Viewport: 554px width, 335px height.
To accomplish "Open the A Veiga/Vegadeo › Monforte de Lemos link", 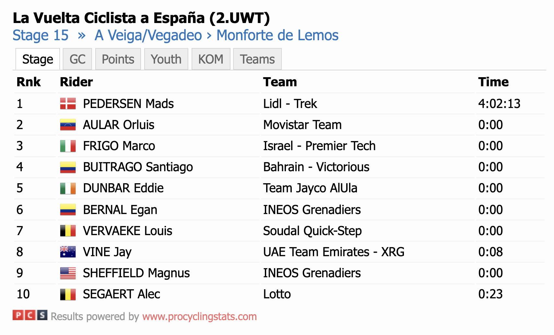I will coord(217,35).
